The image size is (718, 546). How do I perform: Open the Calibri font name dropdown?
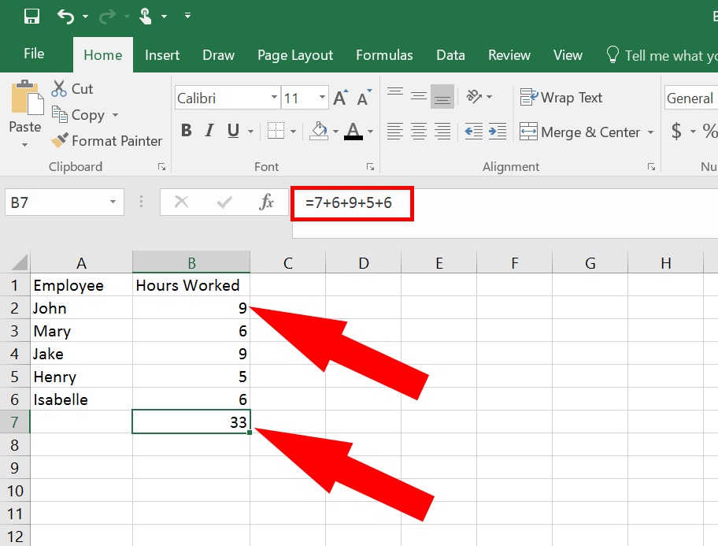[274, 98]
